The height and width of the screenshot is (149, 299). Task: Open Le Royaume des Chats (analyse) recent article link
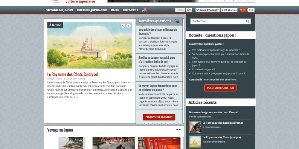point(222,137)
